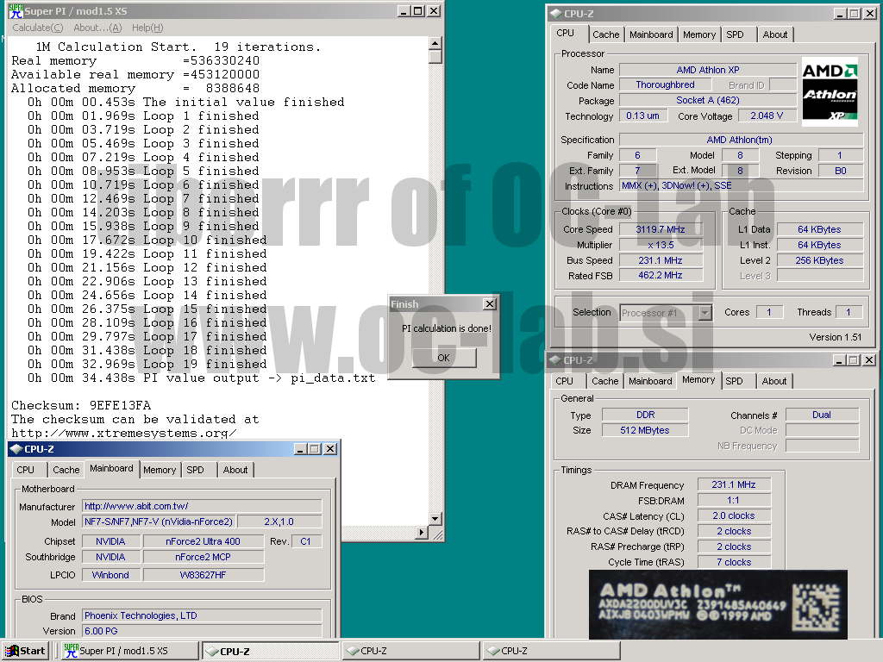Click the Channels Dual value
This screenshot has width=883, height=662.
click(x=822, y=415)
